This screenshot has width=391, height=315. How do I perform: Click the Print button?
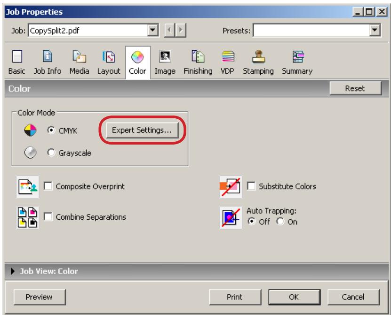pos(235,297)
